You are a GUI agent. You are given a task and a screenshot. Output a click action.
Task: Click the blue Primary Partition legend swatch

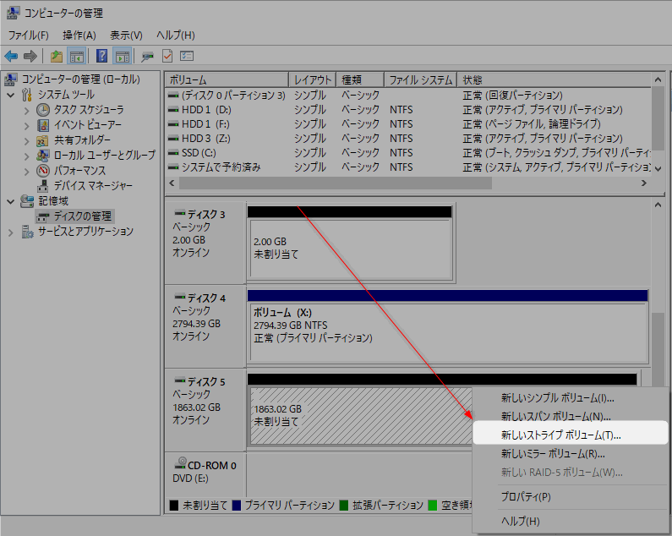[236, 505]
